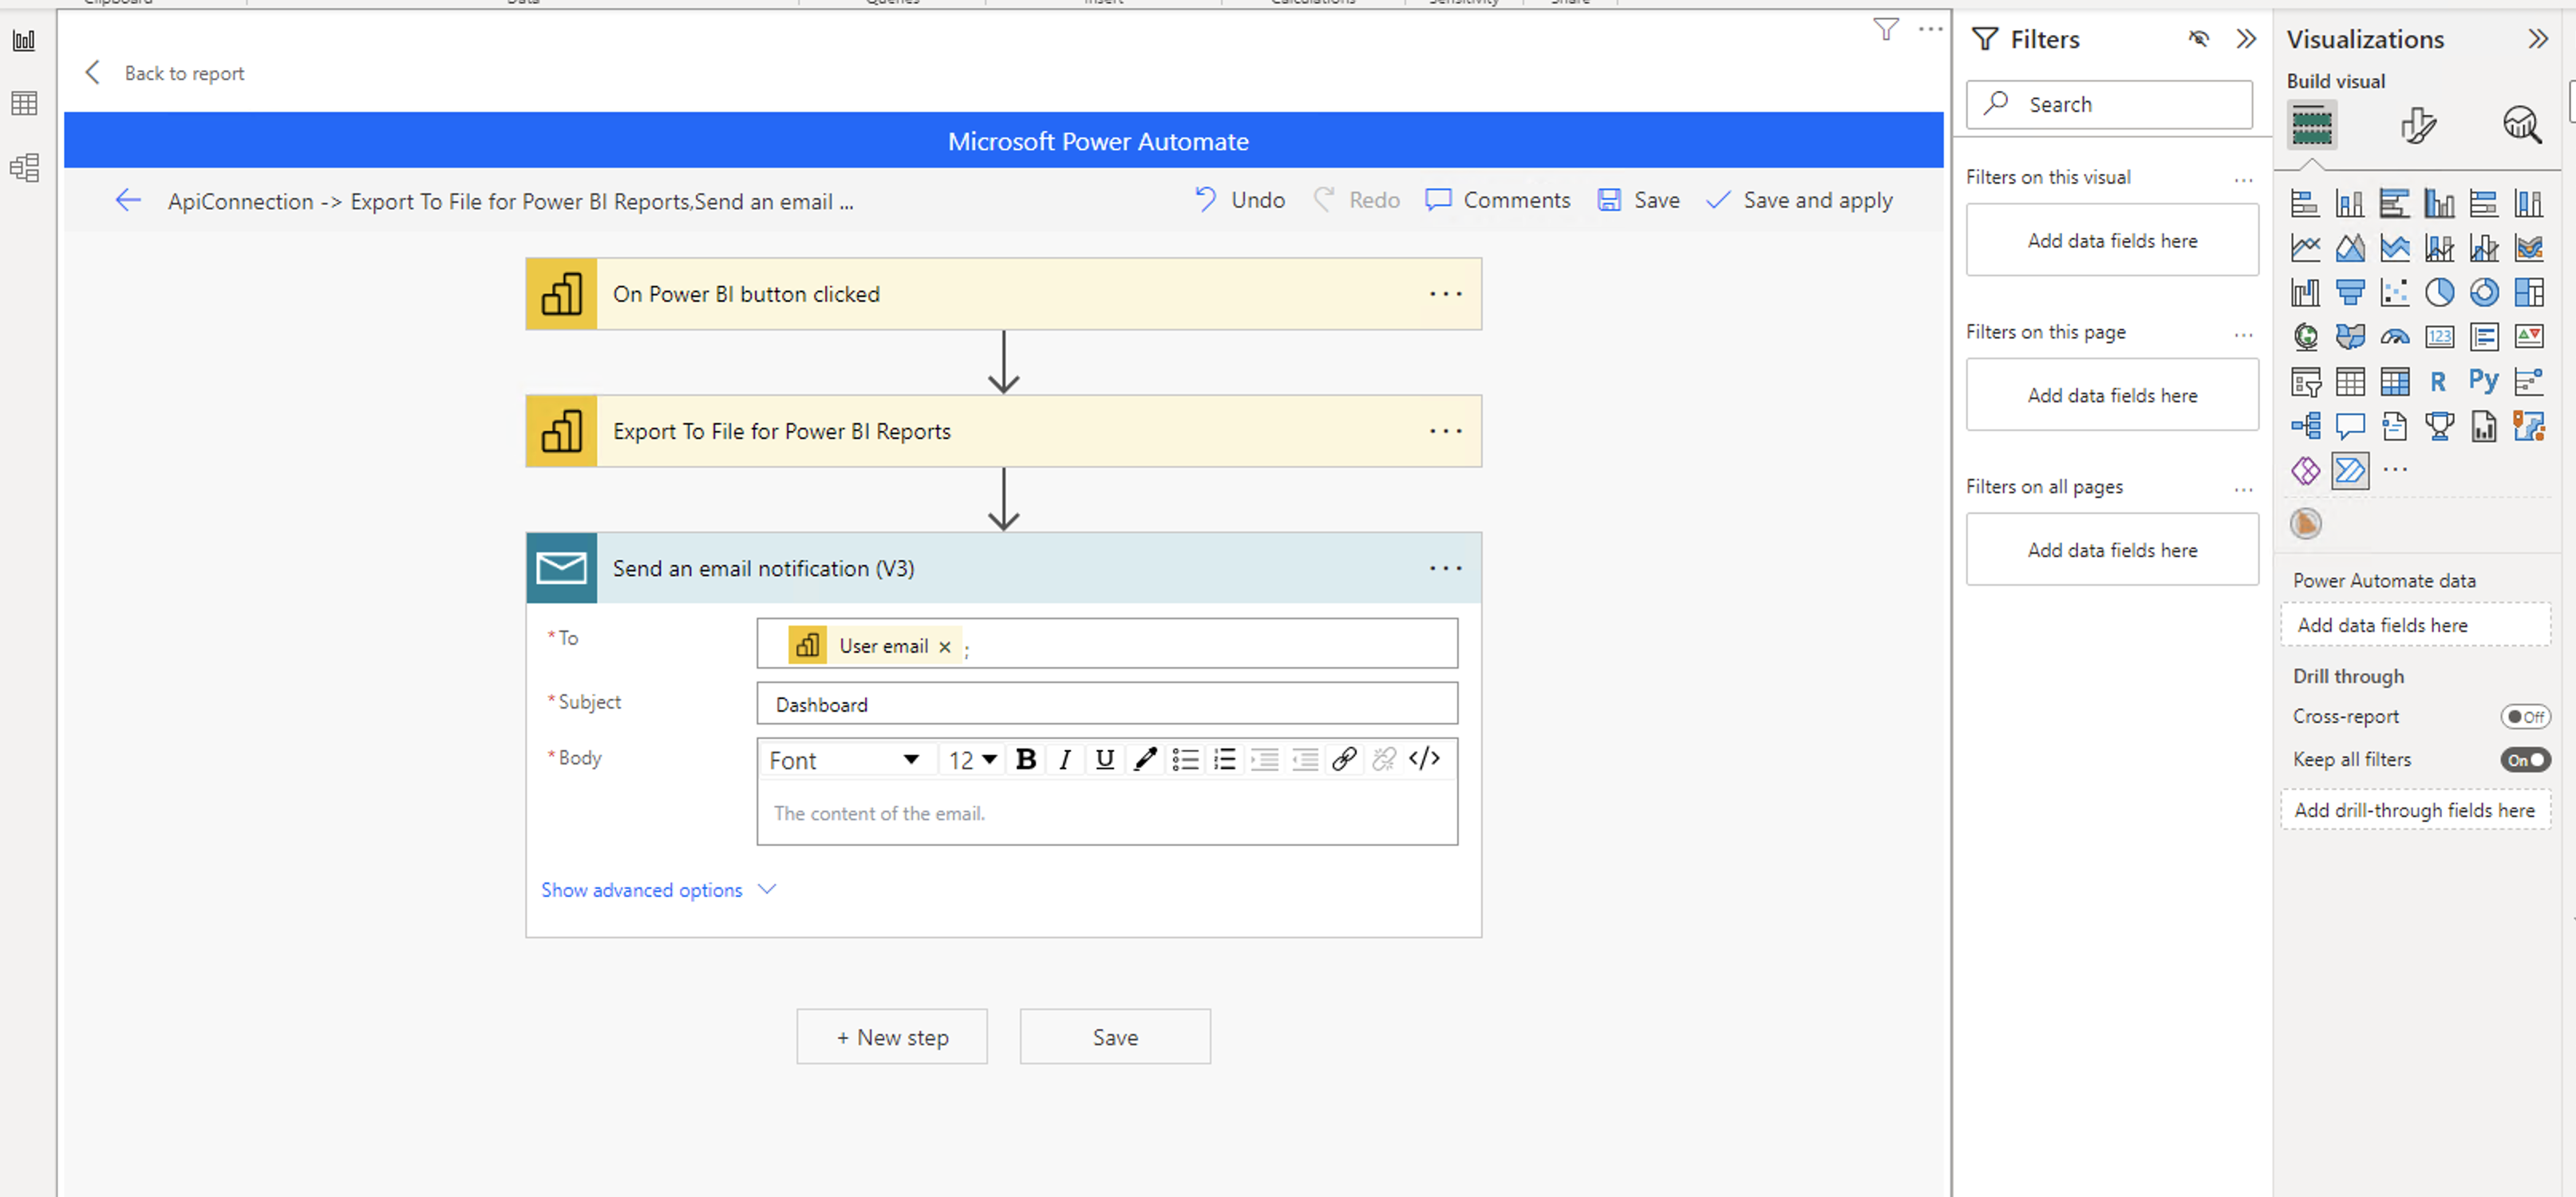Viewport: 2576px width, 1197px height.
Task: Open Comments in Power Automate toolbar
Action: tap(1498, 200)
